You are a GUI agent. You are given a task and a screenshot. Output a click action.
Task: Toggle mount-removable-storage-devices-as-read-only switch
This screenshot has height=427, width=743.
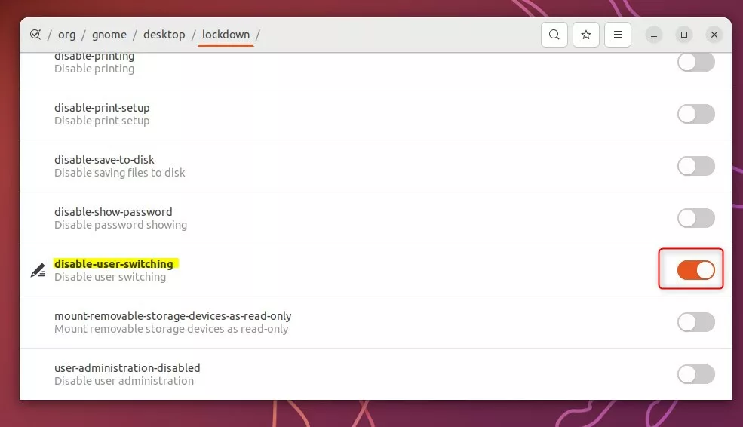point(695,322)
